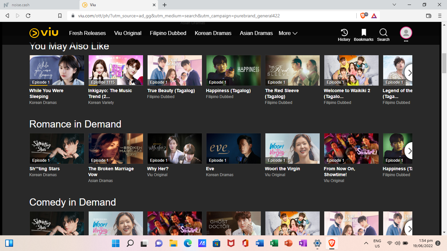Viewport: 447px width, 251px height.
Task: Open the Windows Widgets button
Action: tap(9, 243)
